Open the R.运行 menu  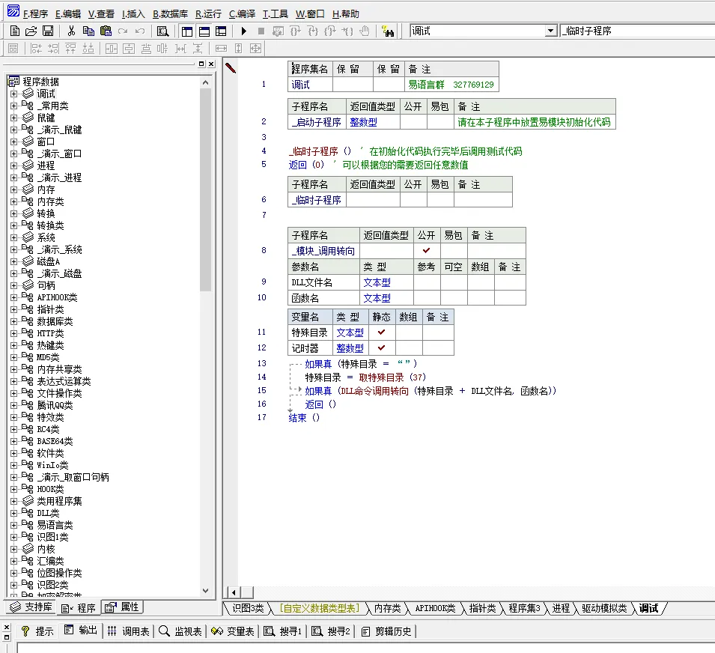(208, 13)
